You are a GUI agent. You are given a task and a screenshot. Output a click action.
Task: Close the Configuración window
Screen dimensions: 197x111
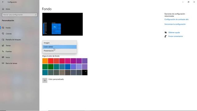194,2
